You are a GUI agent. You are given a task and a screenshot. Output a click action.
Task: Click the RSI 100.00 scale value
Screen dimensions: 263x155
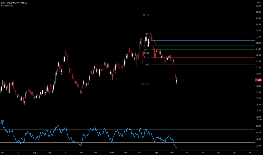click(259, 119)
